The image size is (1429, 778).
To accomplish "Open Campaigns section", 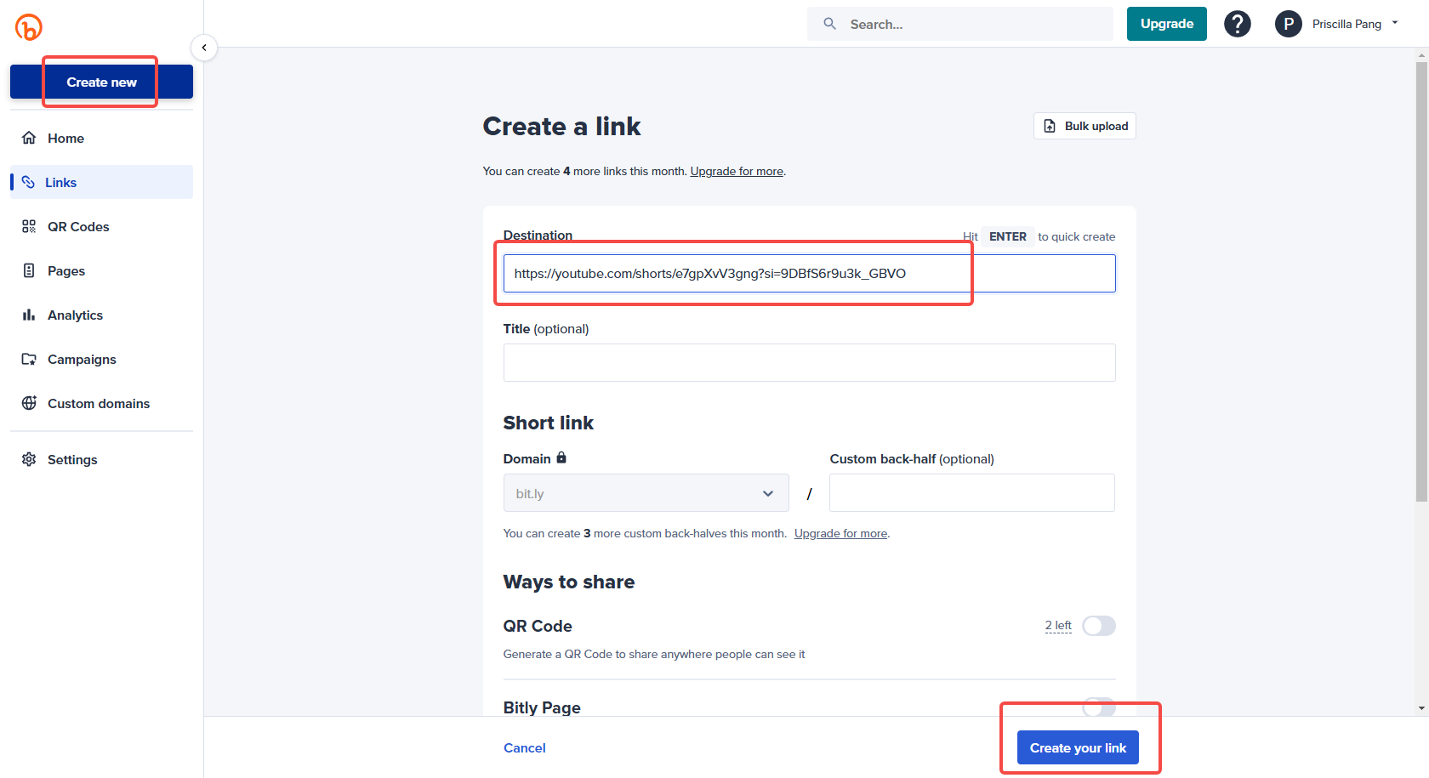I will click(101, 359).
